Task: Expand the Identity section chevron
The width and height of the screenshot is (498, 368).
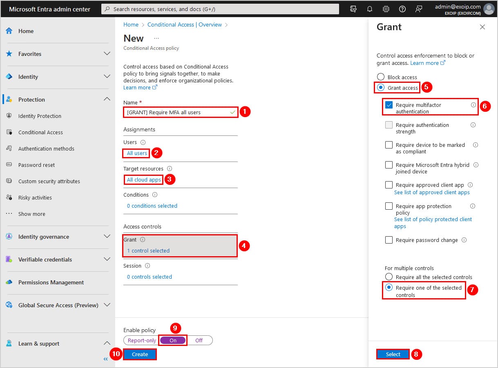Action: tap(107, 77)
